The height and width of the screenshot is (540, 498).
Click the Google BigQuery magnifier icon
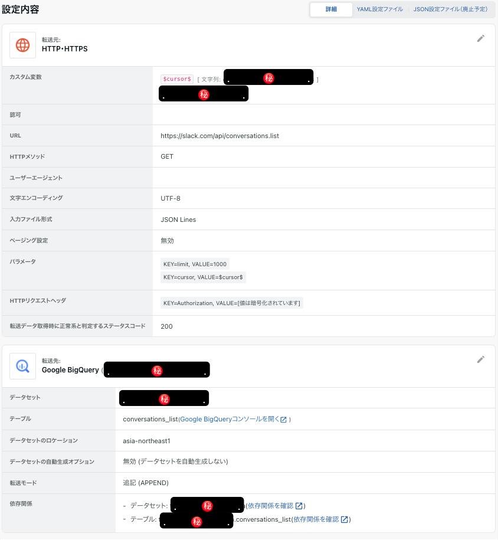[23, 366]
